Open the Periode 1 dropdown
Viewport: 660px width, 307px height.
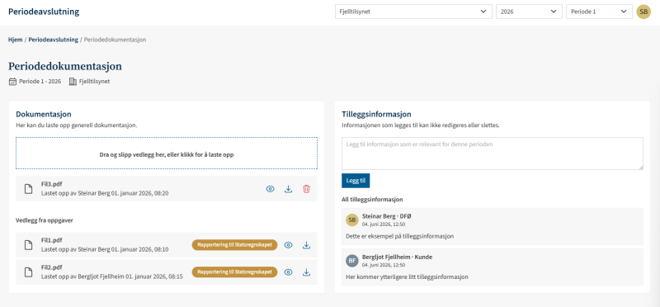tap(599, 12)
